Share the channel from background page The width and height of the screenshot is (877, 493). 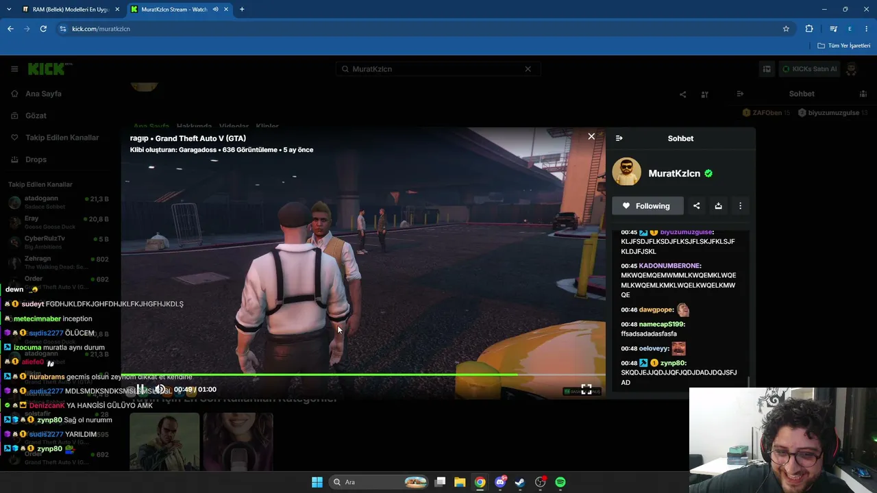[682, 94]
